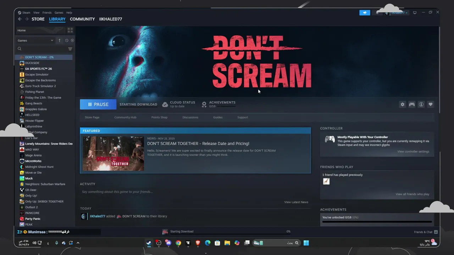
Task: Switch to the COMMUNITY tab
Action: [x=82, y=19]
